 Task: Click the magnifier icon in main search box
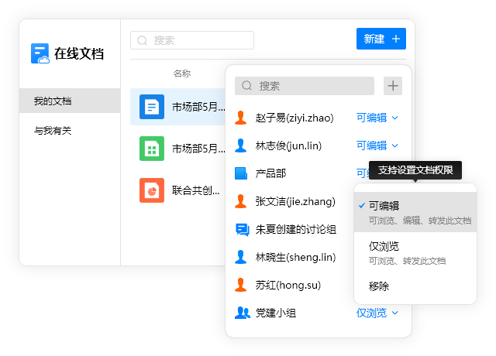click(143, 40)
